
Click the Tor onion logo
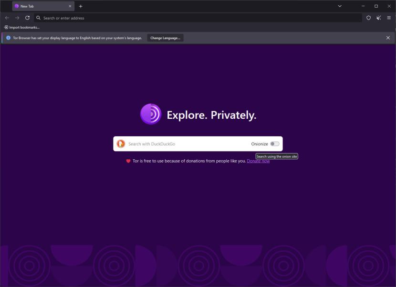150,114
